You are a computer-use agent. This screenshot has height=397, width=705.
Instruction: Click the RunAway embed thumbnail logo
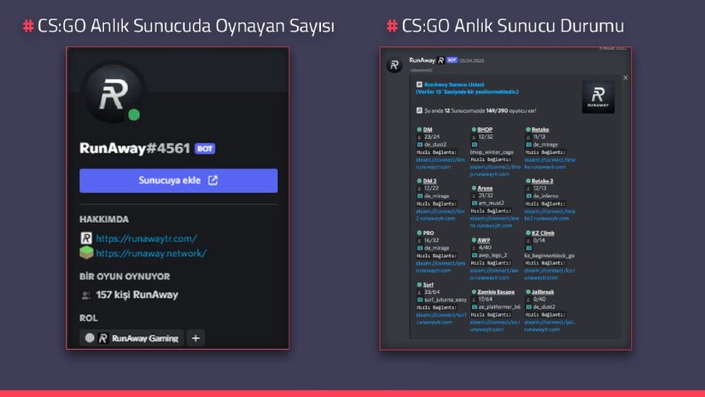point(598,97)
